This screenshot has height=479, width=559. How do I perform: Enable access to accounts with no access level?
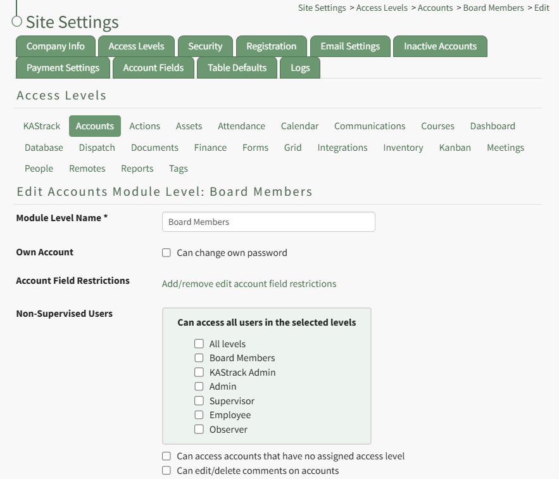(x=166, y=456)
